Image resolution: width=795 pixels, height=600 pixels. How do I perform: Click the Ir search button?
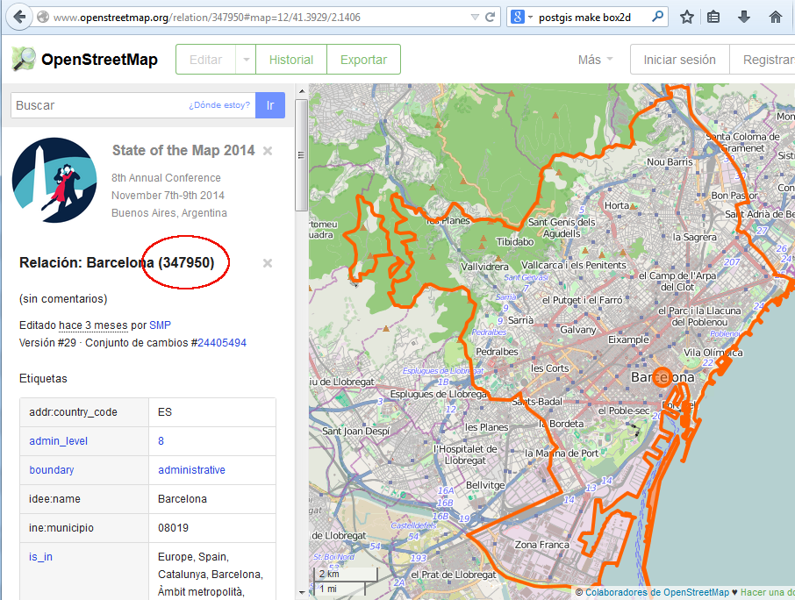(x=270, y=105)
